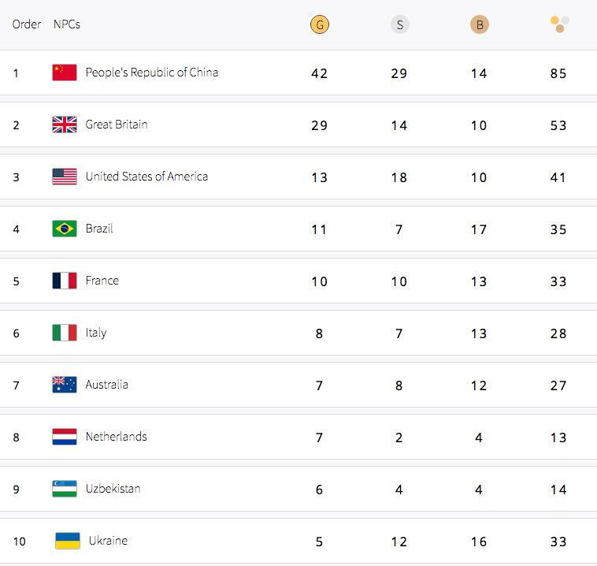Click the France flag icon
597x566 pixels.
tap(65, 281)
